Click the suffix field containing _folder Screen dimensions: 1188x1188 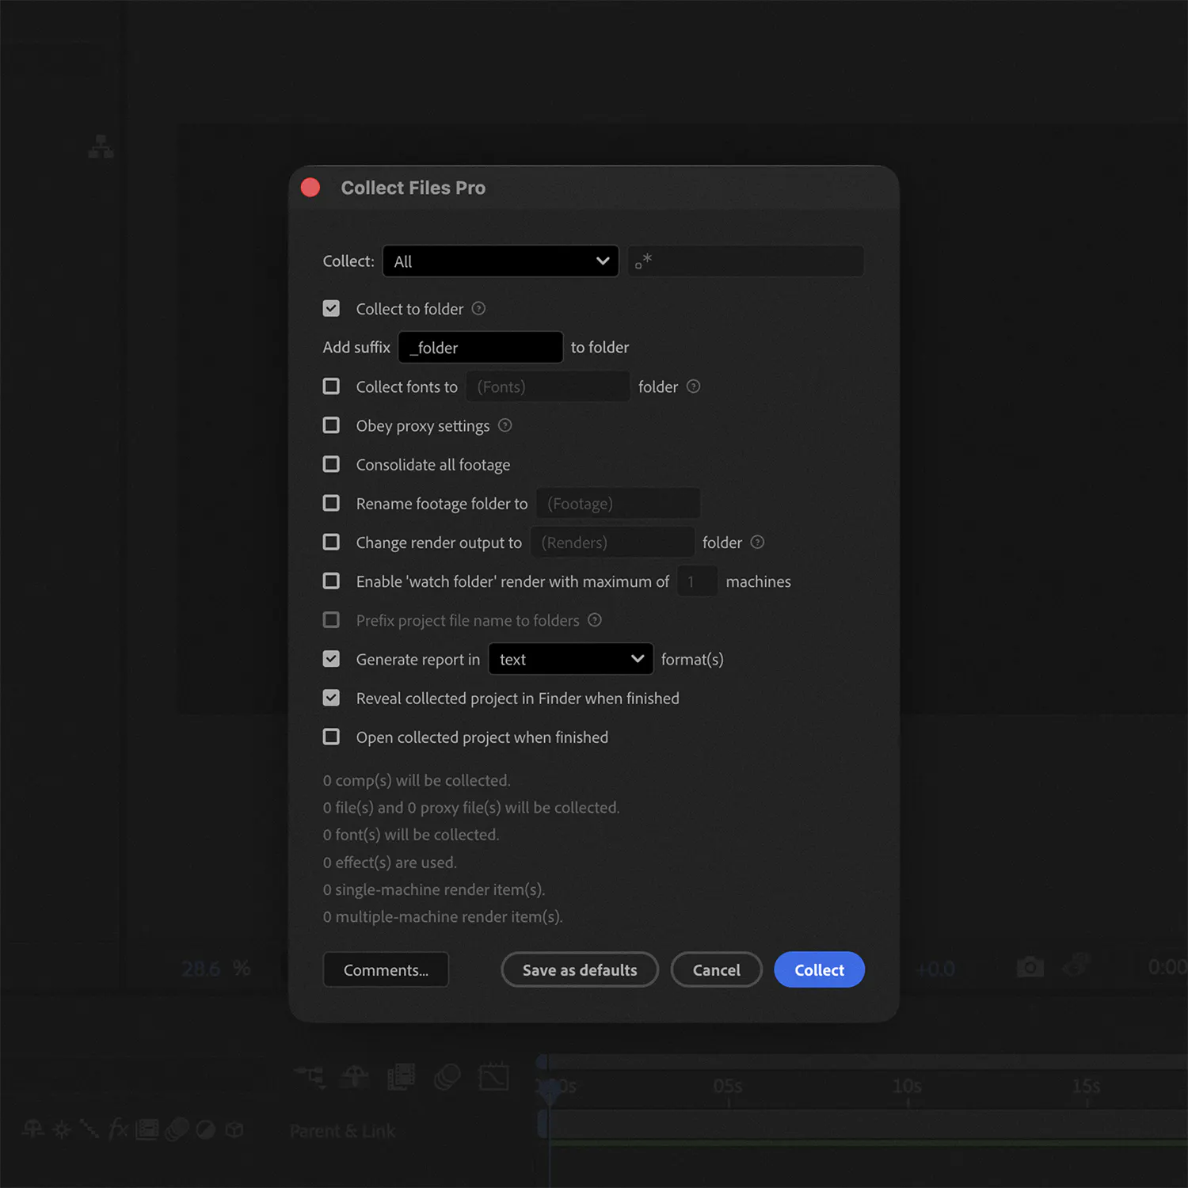pos(480,348)
